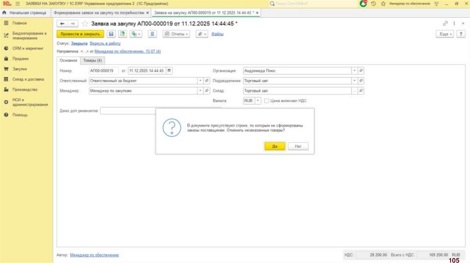This screenshot has width=470, height=263.
Task: Open calendar picker next to date field
Action: click(169, 71)
